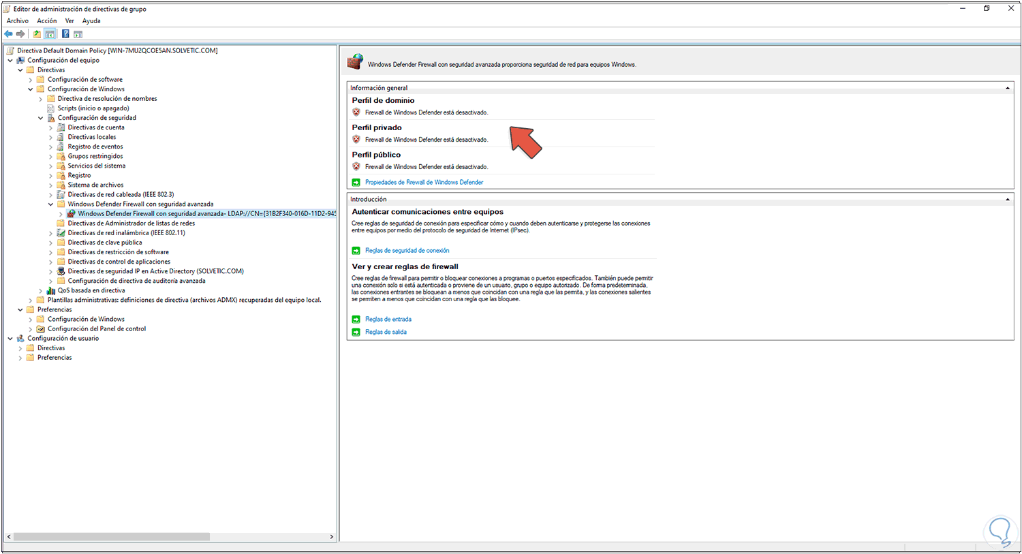Viewport: 1022px width, 554px height.
Task: Open Reglas de seguridad de conexión link
Action: point(407,250)
